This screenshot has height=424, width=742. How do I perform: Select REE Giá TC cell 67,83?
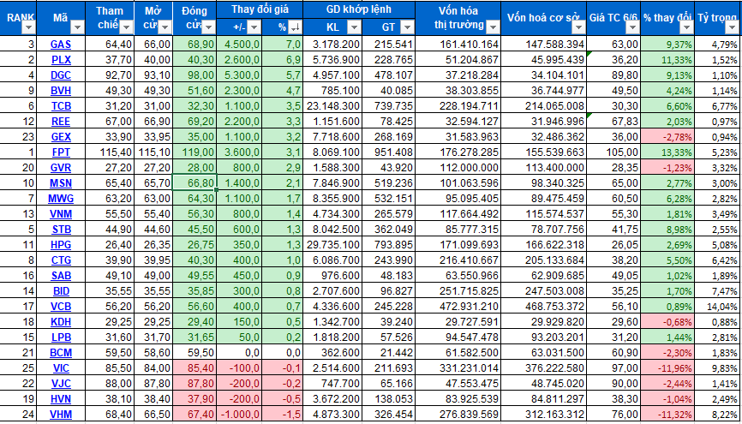[613, 121]
